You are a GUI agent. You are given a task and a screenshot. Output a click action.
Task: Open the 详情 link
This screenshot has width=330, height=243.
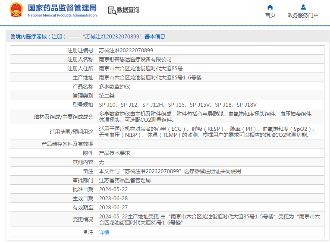104,233
